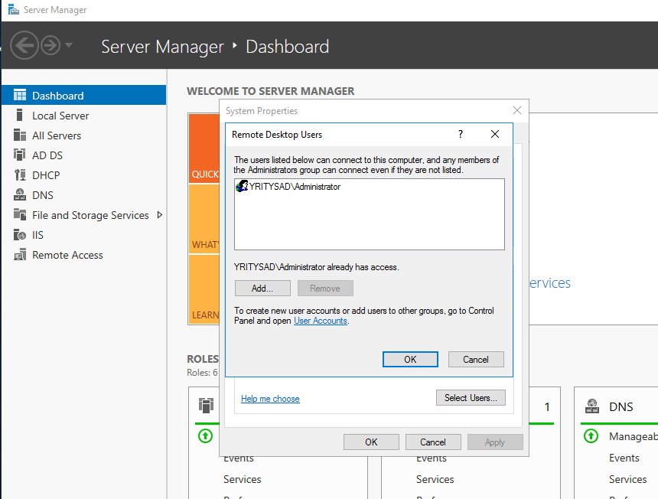The height and width of the screenshot is (499, 658).
Task: Click the AD DS sidebar icon
Action: [20, 155]
